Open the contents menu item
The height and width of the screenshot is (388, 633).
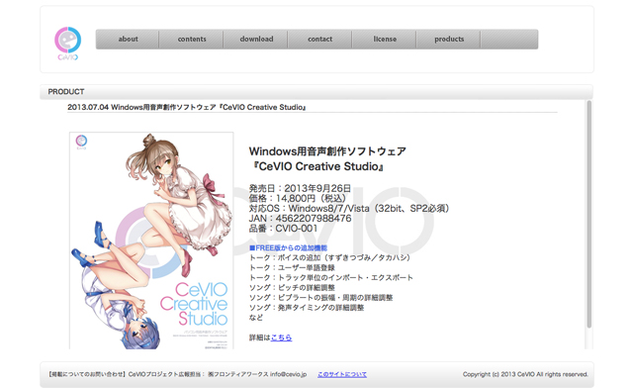click(191, 40)
